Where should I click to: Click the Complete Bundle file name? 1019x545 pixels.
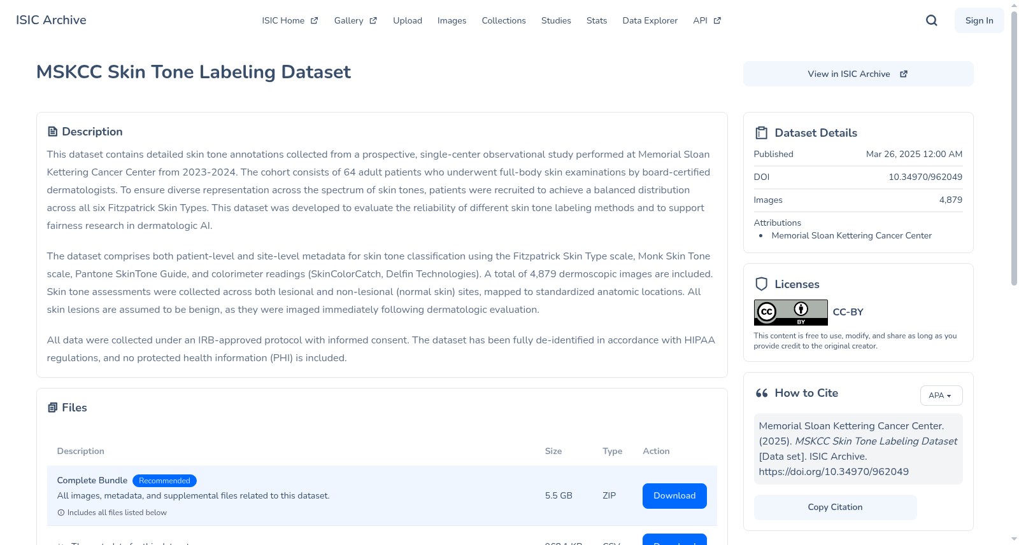coord(92,481)
